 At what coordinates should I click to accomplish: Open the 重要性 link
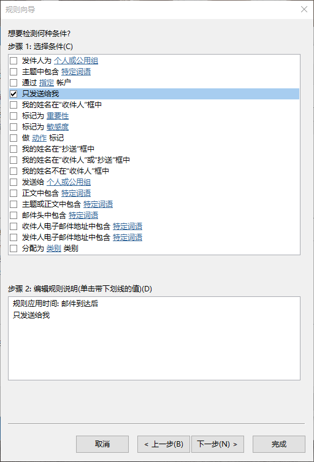click(x=58, y=116)
